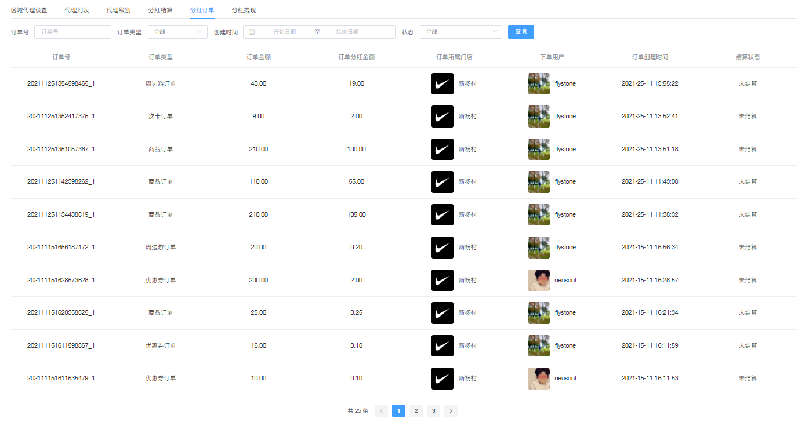This screenshot has height=422, width=798.
Task: Pick the 开始日期 start date field
Action: [284, 32]
